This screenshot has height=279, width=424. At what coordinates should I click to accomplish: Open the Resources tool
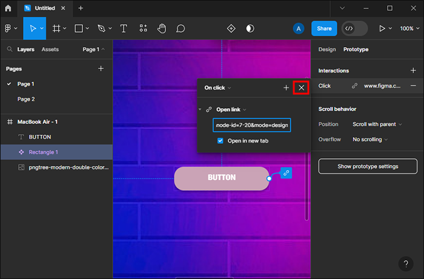[x=143, y=28]
